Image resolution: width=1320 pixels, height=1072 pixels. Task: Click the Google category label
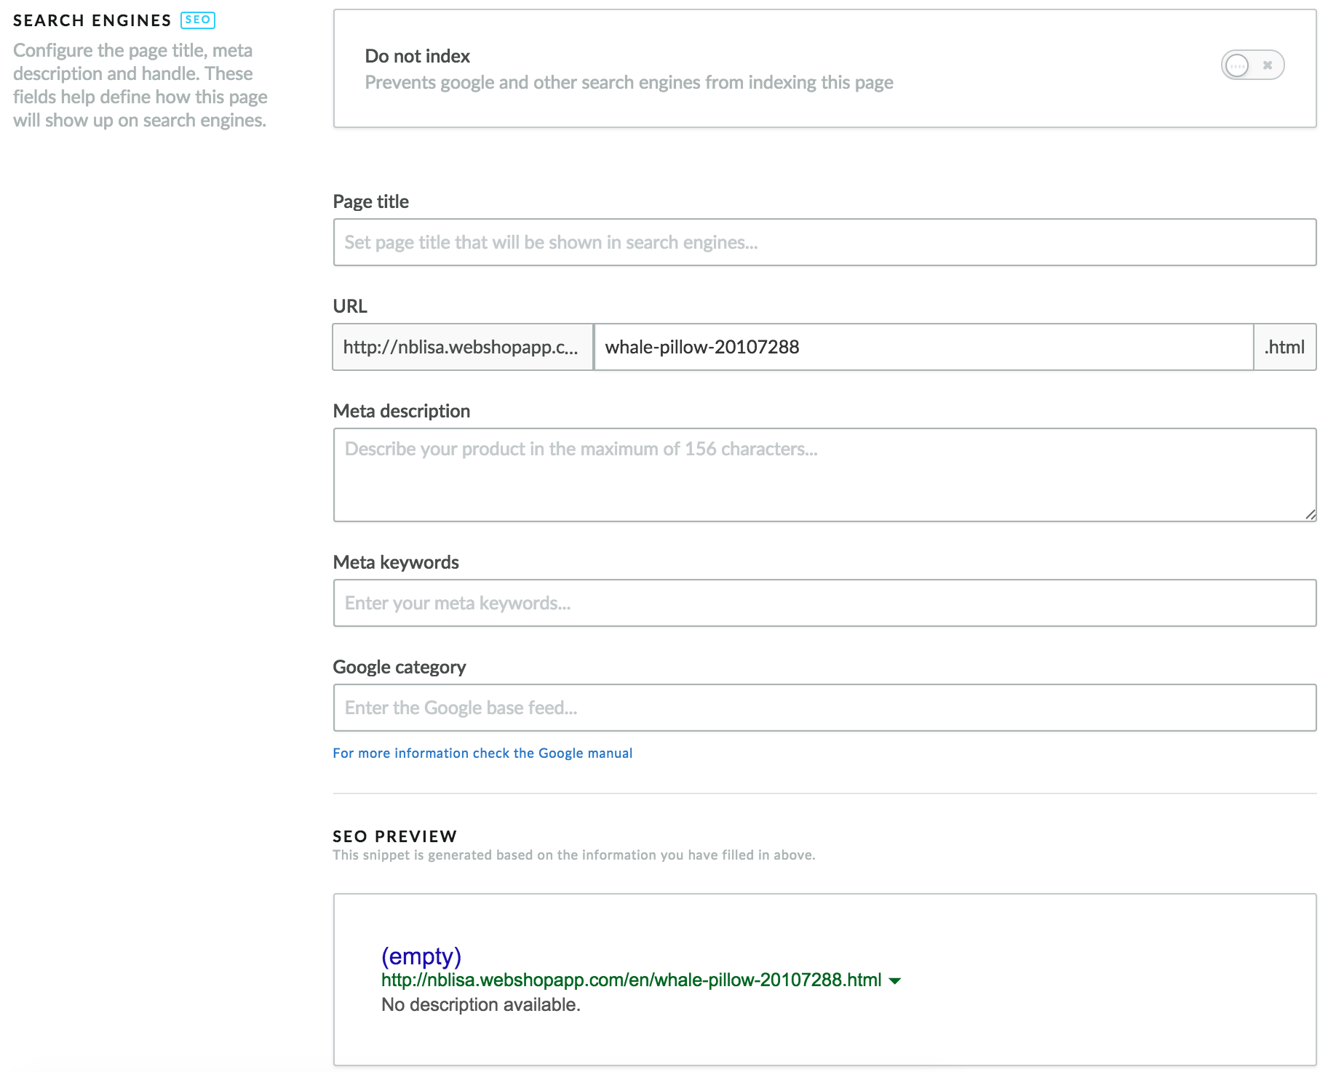point(399,667)
